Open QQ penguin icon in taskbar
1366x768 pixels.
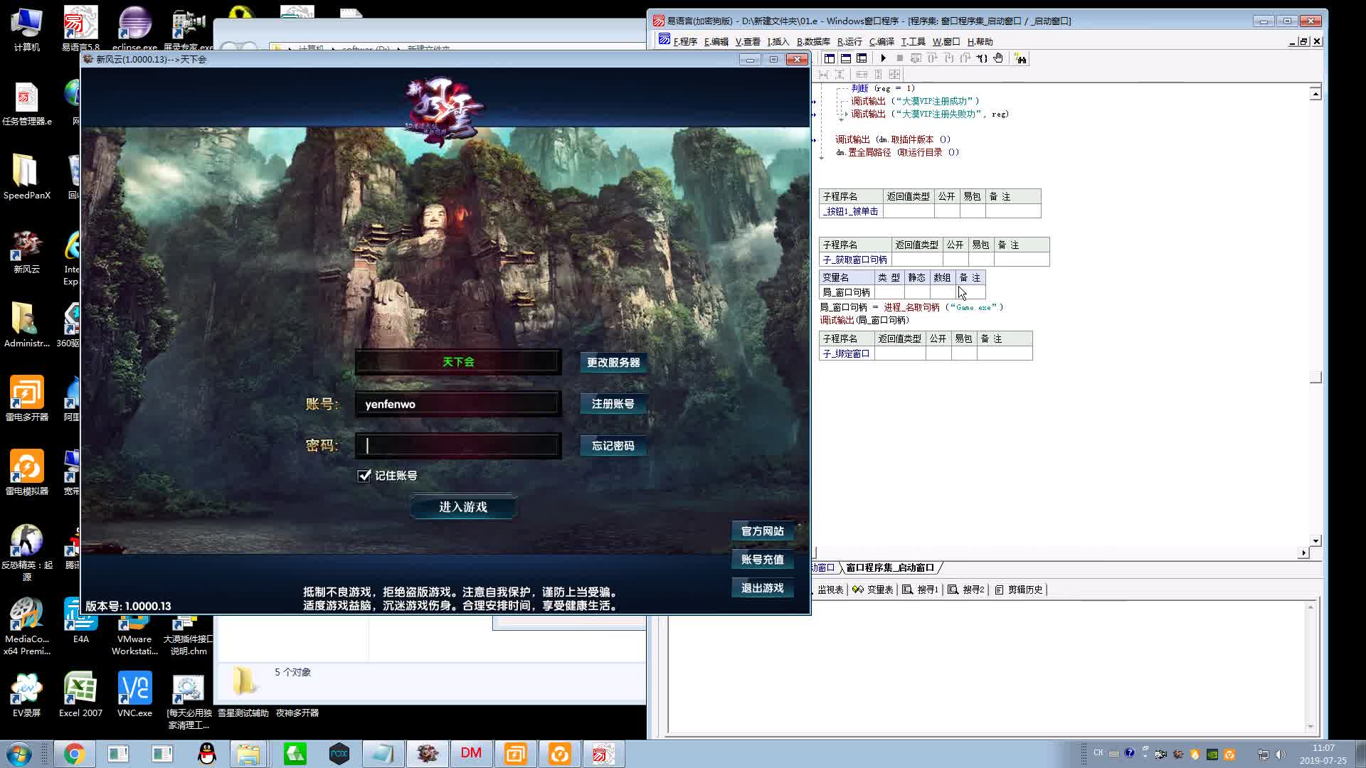(206, 754)
